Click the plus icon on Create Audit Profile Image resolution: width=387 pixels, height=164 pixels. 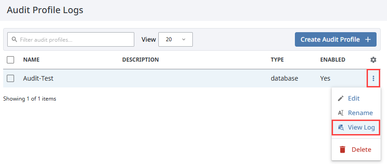pos(368,39)
